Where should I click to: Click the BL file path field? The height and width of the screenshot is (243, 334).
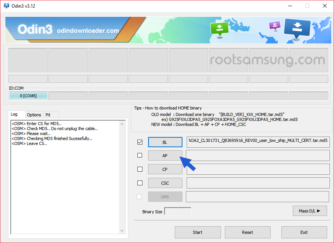point(258,142)
